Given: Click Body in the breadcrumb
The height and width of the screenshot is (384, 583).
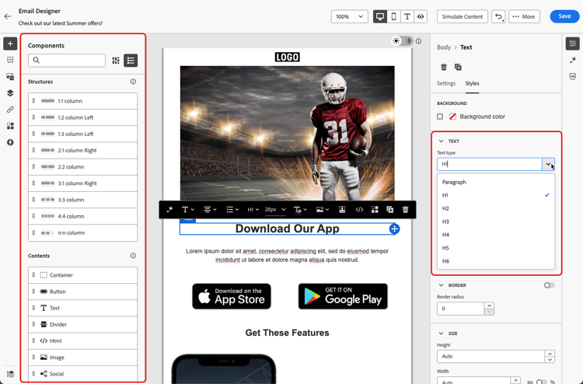Looking at the screenshot, I should click(444, 47).
